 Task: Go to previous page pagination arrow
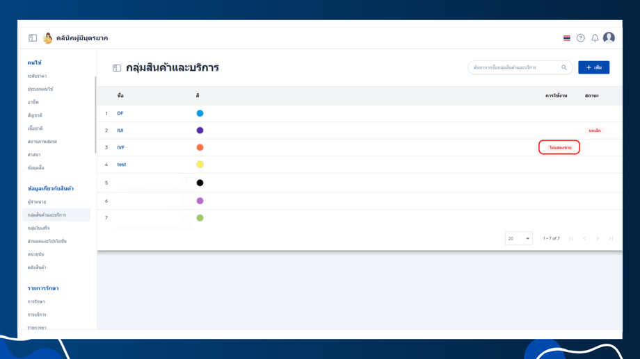pos(584,238)
